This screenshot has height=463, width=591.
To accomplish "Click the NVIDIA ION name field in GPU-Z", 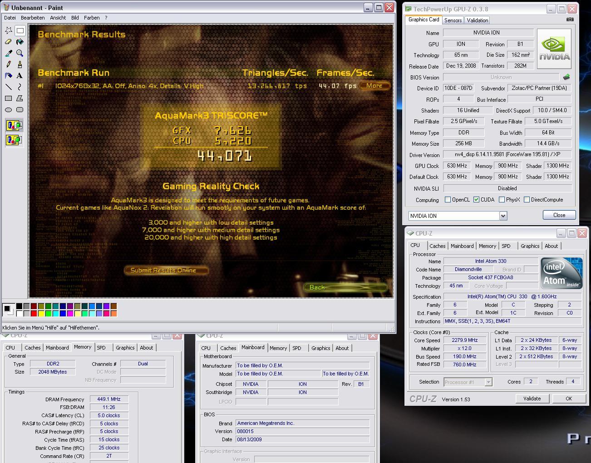I will (488, 33).
